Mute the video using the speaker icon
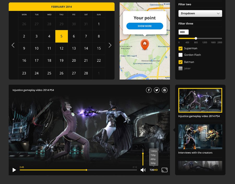Viewport: 235px width, 184px height. 143,170
